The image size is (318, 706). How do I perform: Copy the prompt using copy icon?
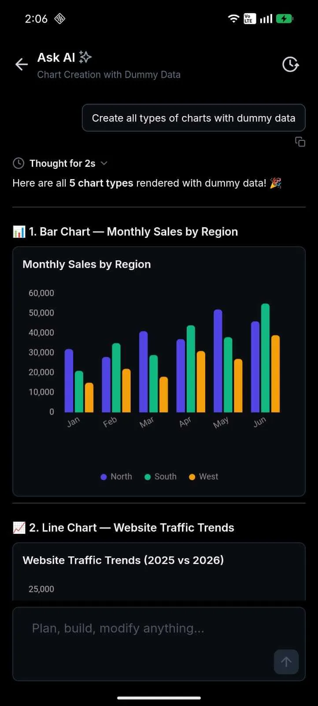[300, 142]
